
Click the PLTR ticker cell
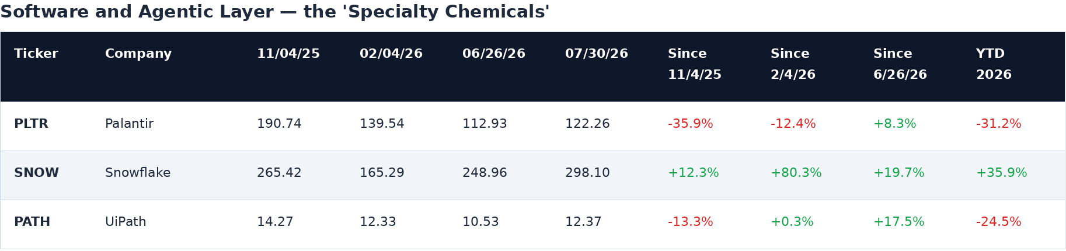coord(31,124)
